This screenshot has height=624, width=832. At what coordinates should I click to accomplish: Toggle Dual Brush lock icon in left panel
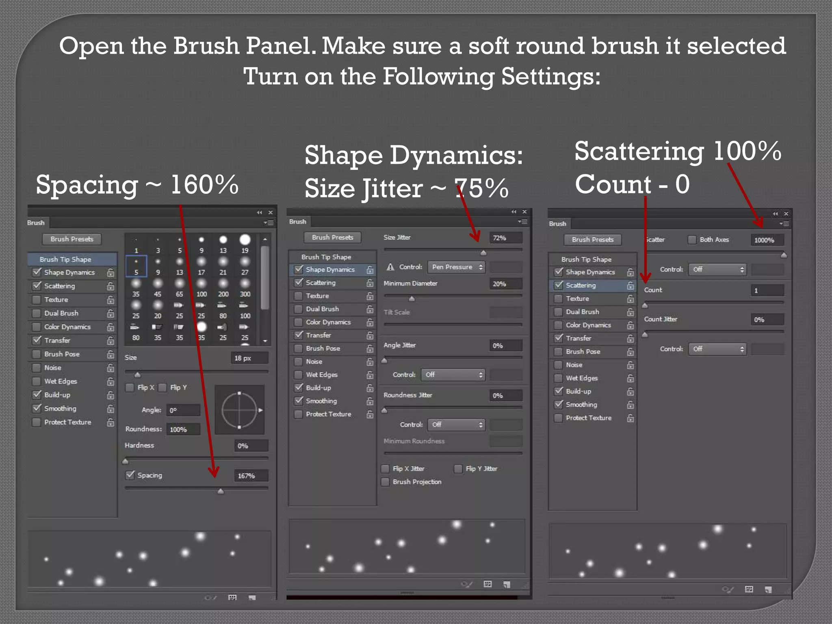[110, 313]
